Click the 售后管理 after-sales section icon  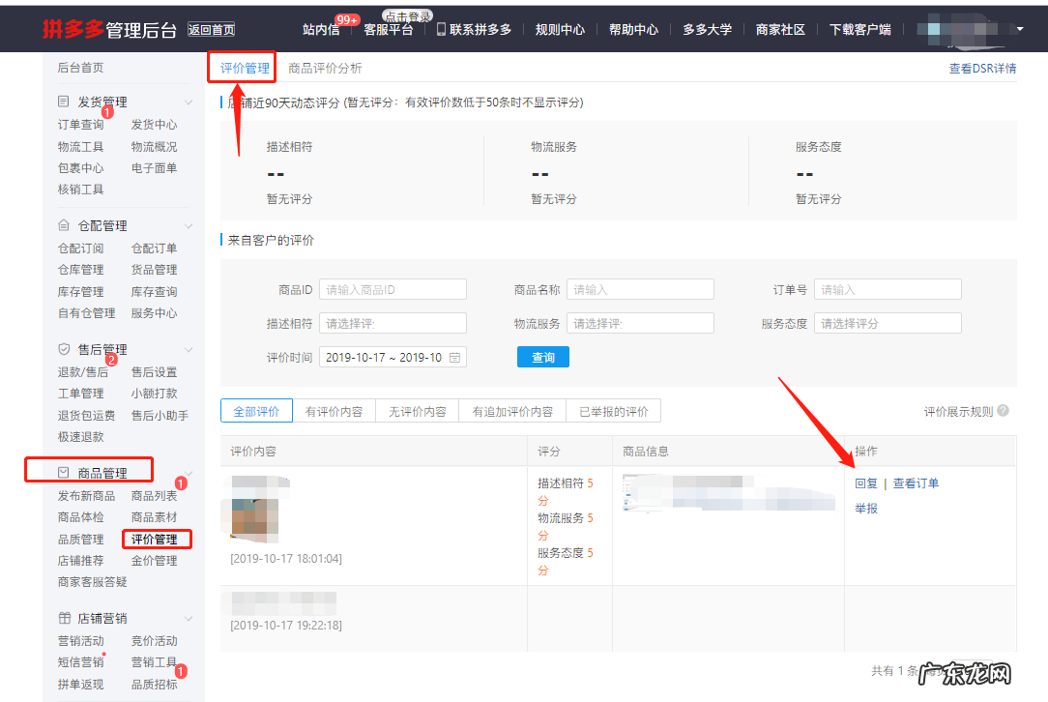[x=62, y=349]
